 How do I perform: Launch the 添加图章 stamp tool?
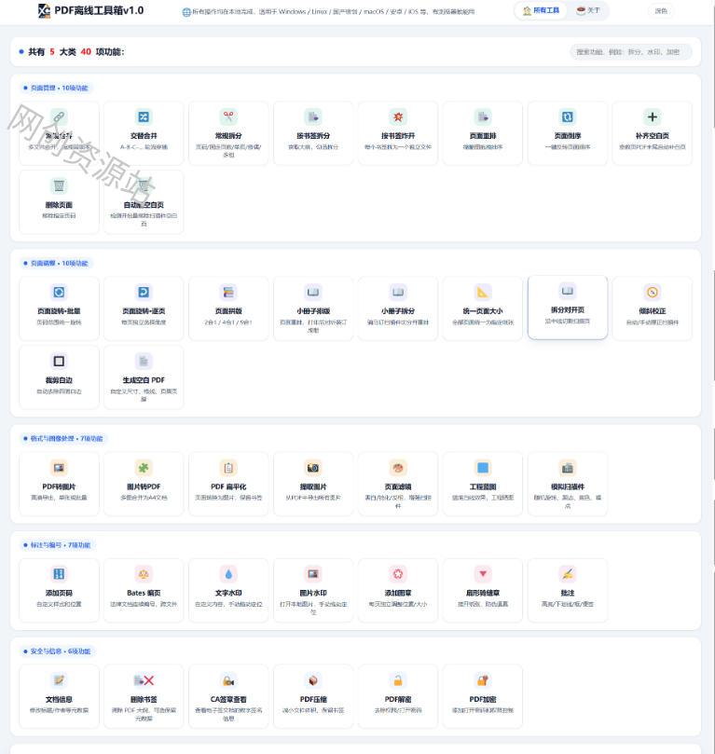(398, 591)
